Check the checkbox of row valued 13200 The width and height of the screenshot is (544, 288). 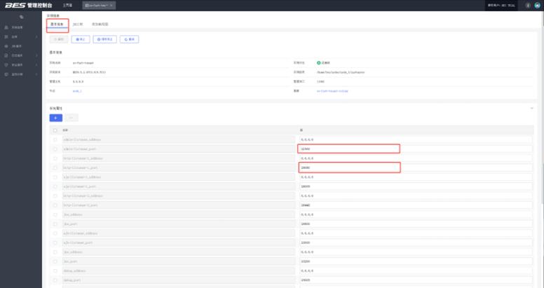[55, 261]
